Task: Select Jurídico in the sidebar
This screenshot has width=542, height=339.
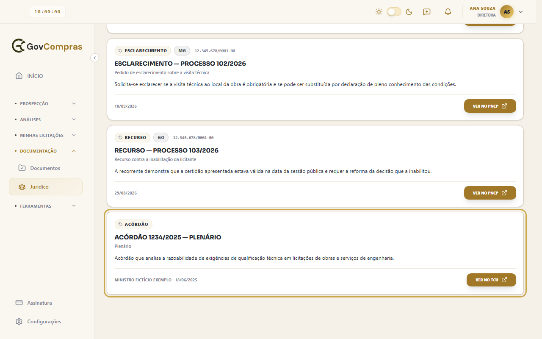Action: [45, 187]
